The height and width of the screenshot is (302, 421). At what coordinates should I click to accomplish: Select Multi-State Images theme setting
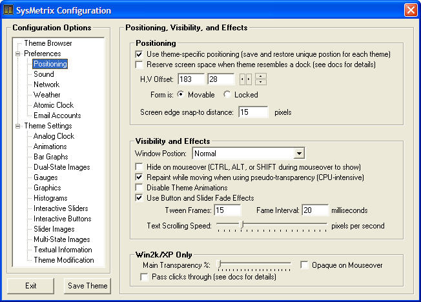(62, 239)
